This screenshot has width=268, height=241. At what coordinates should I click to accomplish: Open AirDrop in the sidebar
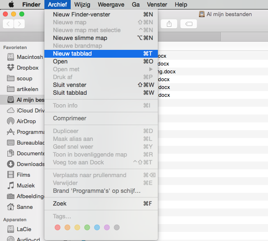(21, 121)
